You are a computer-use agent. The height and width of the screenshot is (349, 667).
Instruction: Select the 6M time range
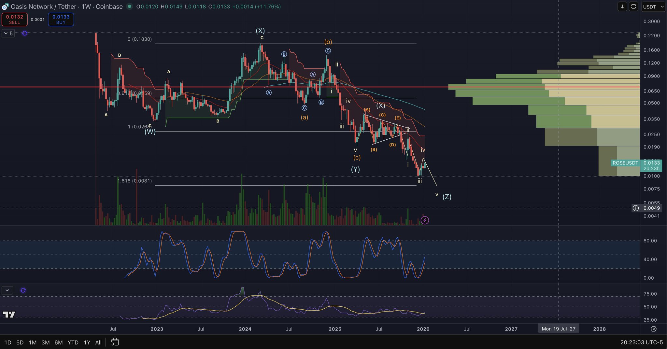(59, 342)
